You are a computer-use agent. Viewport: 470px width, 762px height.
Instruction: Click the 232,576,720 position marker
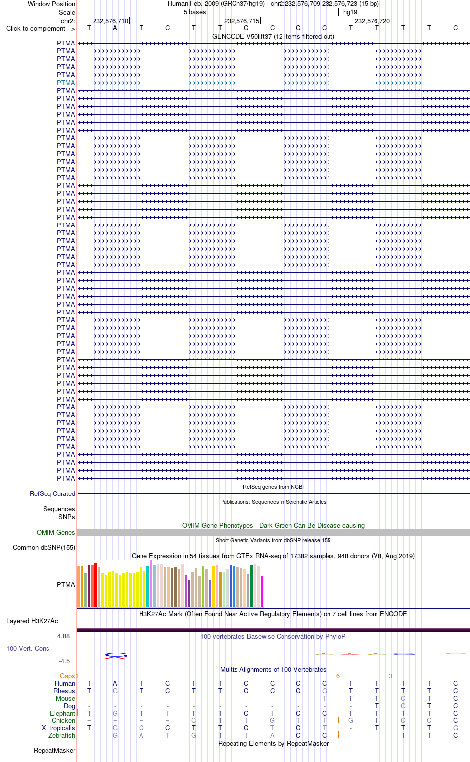372,21
